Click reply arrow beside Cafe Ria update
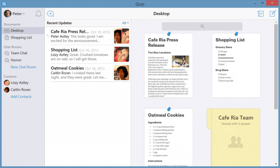 tap(48, 36)
